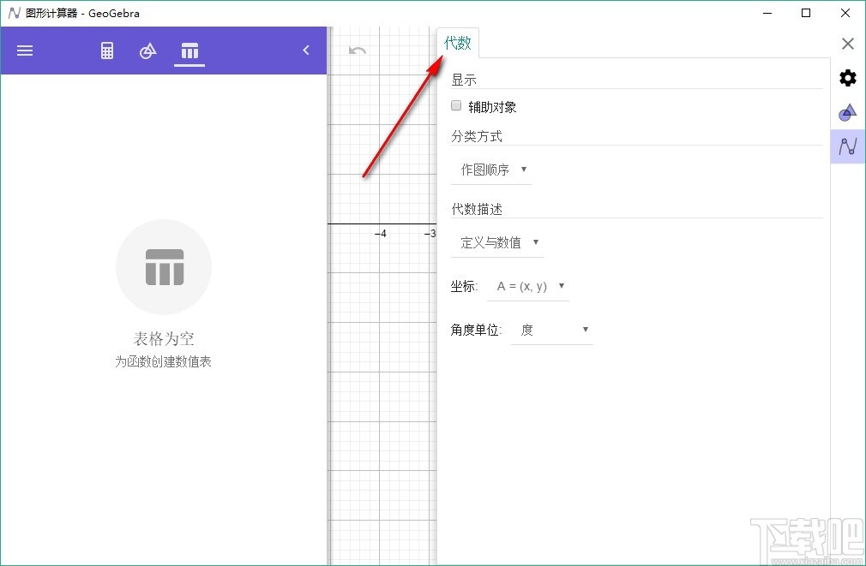This screenshot has height=566, width=866.
Task: Select the geometry tools icon
Action: 147,51
